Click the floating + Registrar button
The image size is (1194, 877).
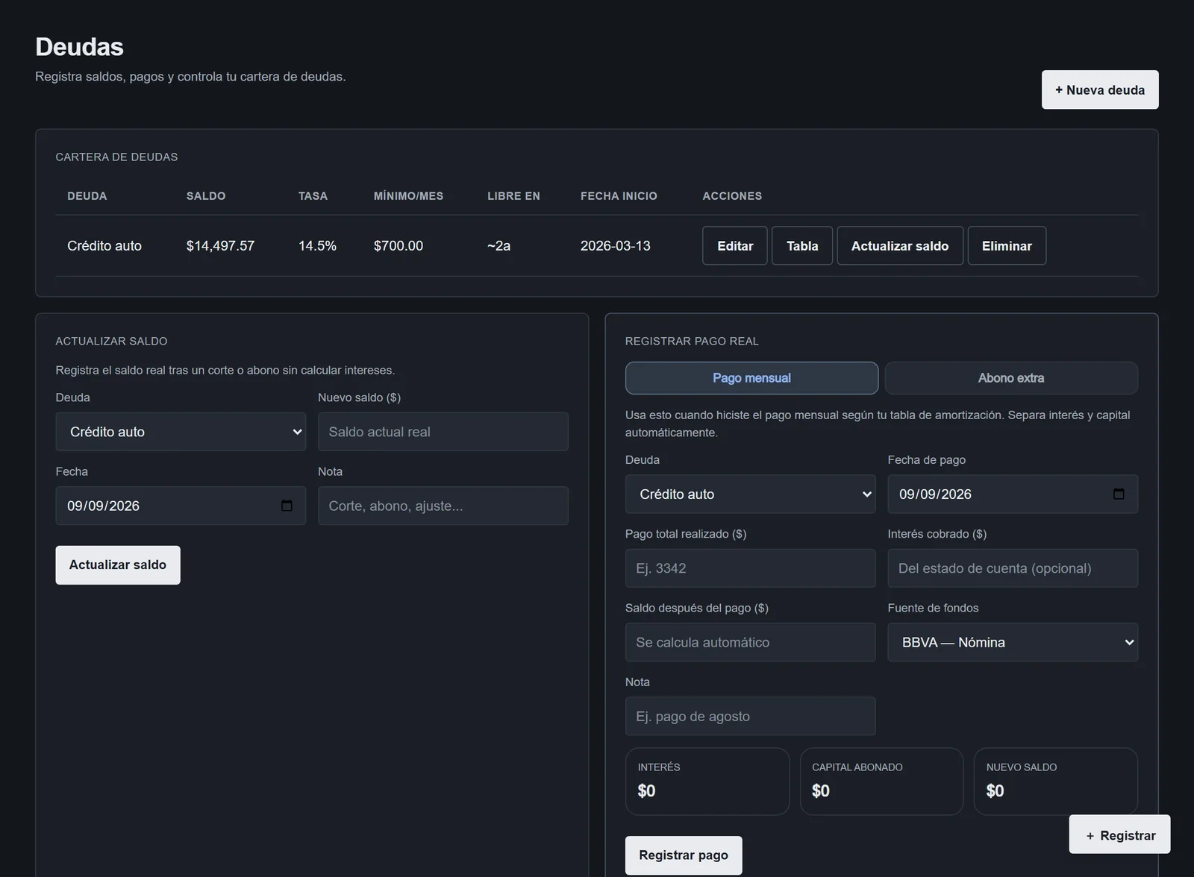tap(1119, 834)
